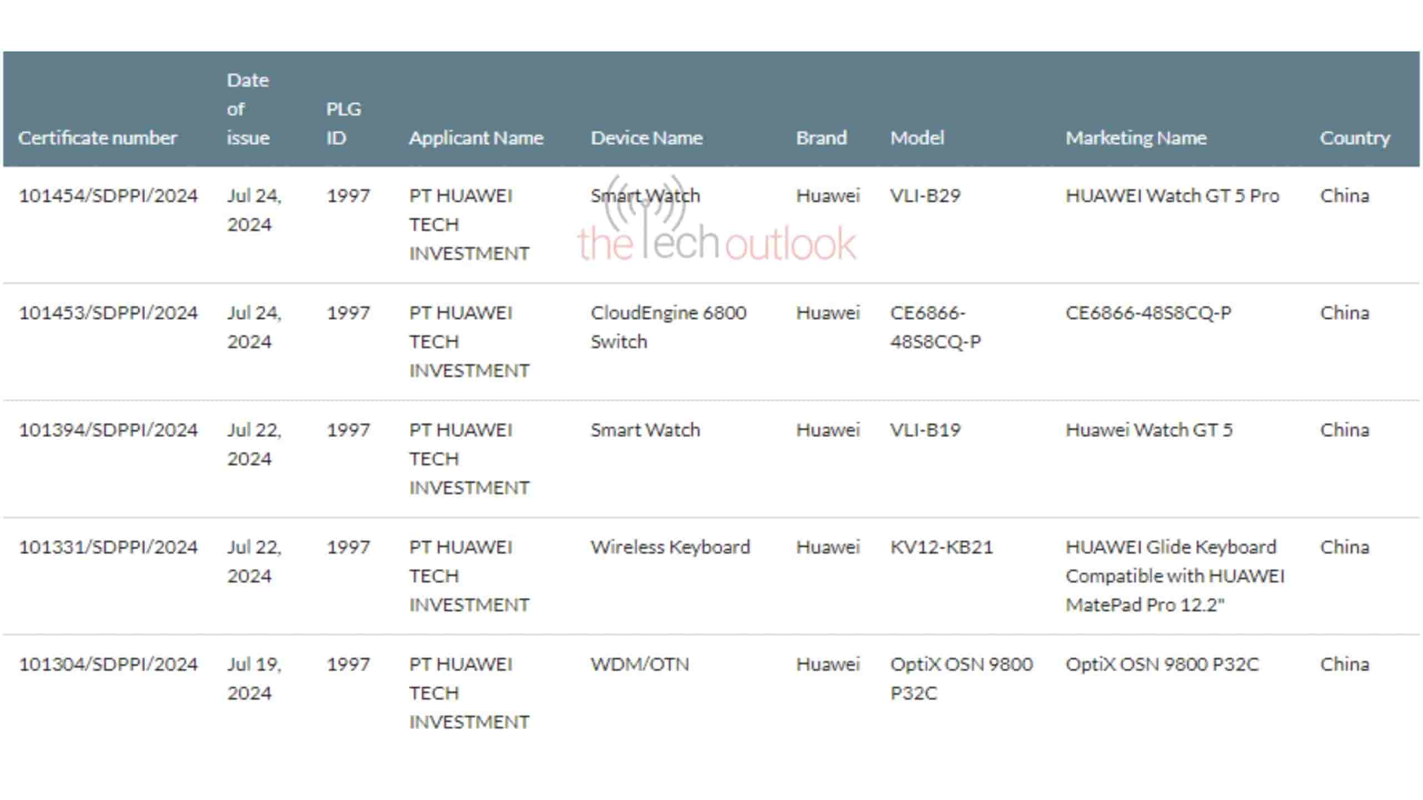Select the Device Name column header
Image resolution: width=1423 pixels, height=800 pixels.
[646, 138]
